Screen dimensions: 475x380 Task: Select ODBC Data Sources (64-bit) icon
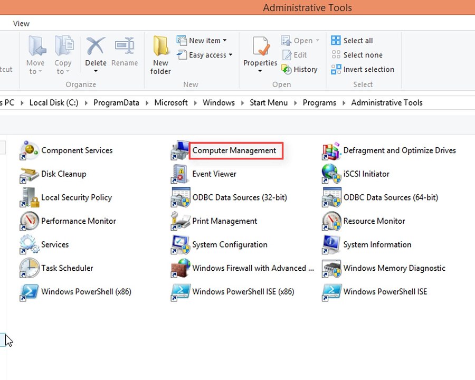pos(331,197)
